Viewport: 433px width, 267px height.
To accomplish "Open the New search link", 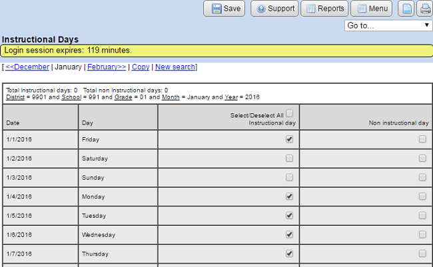I will [x=175, y=67].
